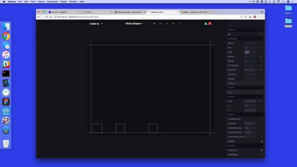297x167 pixels.
Task: Enter fullscreen with the square brackets icon
Action: coord(180,24)
